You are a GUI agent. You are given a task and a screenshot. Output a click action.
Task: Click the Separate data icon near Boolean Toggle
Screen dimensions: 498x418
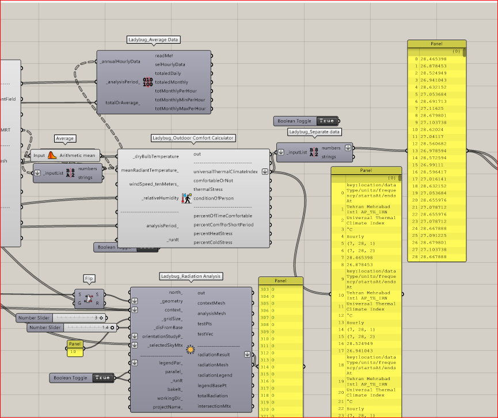click(314, 152)
